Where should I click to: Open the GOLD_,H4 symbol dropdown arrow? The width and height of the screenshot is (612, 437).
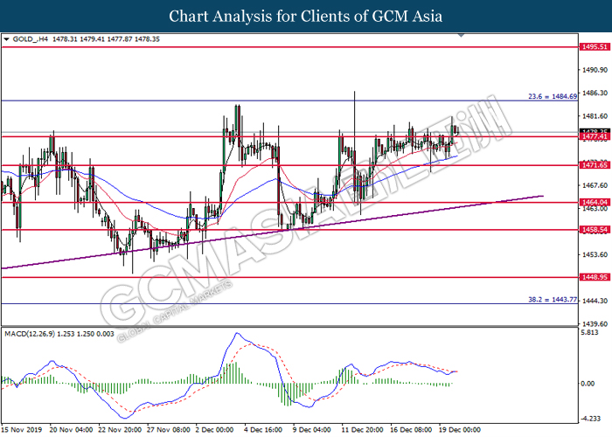pos(6,39)
